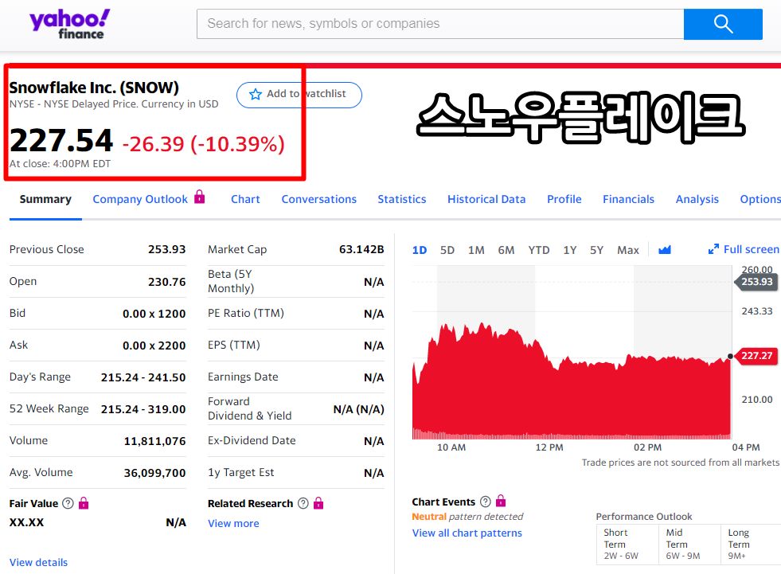Click View more under Related Research
The image size is (781, 574).
pyautogui.click(x=233, y=523)
